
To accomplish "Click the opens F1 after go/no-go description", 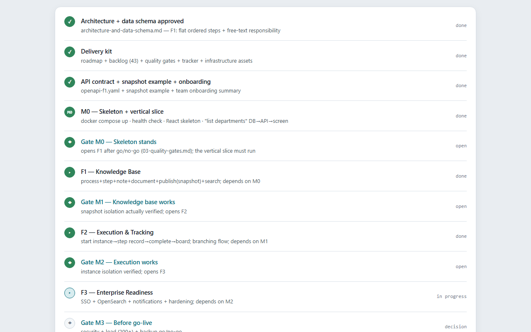I will tap(168, 151).
